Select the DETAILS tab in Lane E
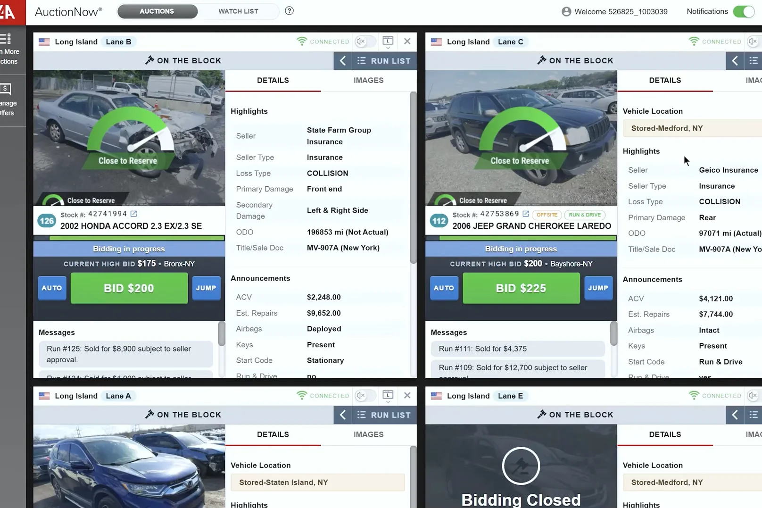This screenshot has height=508, width=762. 665,435
